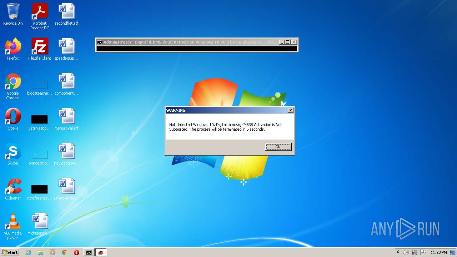The height and width of the screenshot is (257, 457).
Task: Minimize the Administrator activation console window
Action: tap(281, 42)
